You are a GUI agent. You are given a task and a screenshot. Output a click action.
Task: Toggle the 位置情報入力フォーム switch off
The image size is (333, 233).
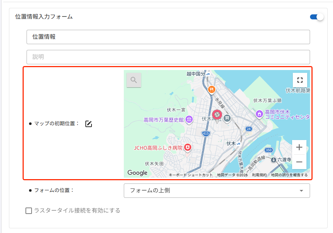(x=316, y=17)
